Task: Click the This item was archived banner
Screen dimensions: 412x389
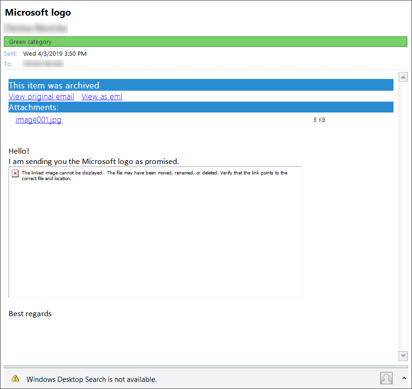Action: 201,85
